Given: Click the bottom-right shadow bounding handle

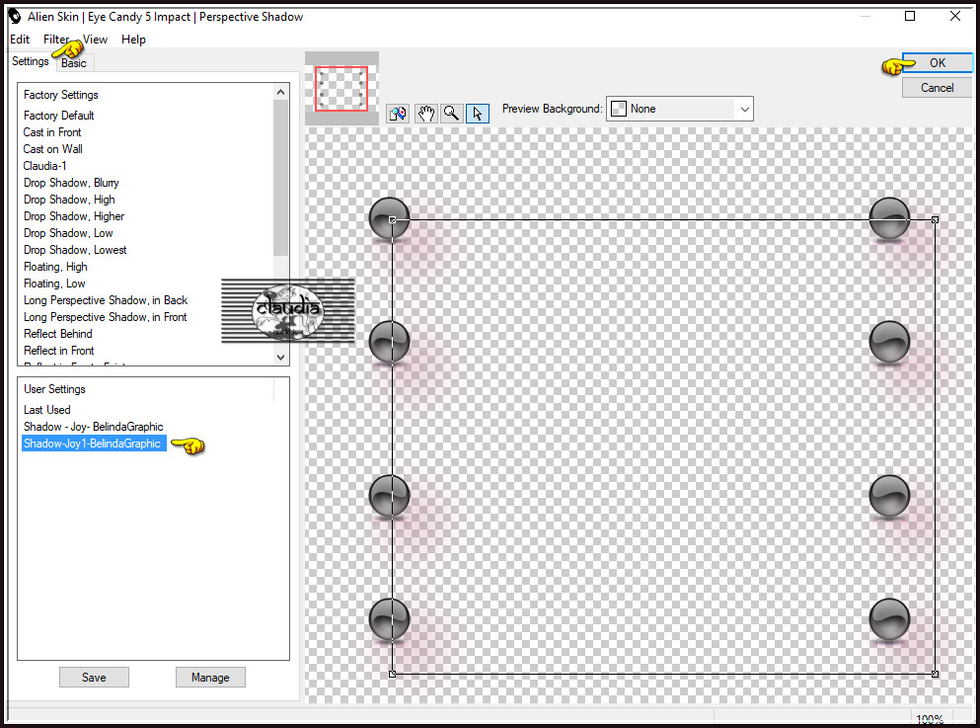Looking at the screenshot, I should [935, 675].
